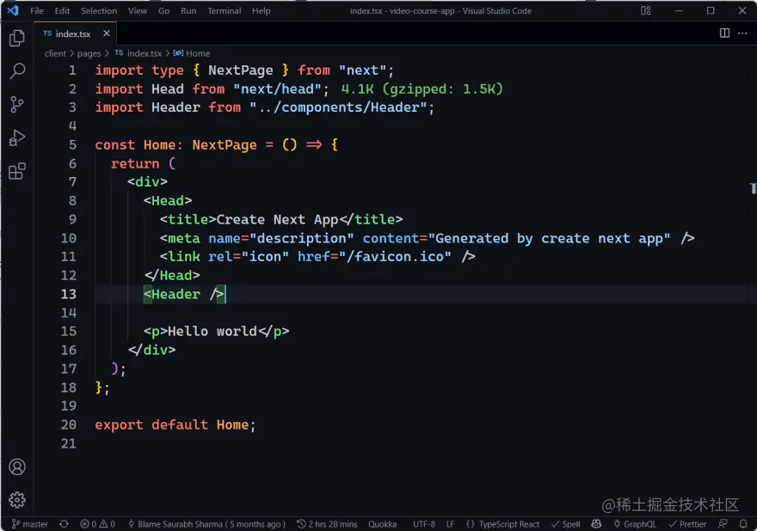Click the scrollbar marker on the right edge
Screen dimensions: 757x531
click(753, 188)
